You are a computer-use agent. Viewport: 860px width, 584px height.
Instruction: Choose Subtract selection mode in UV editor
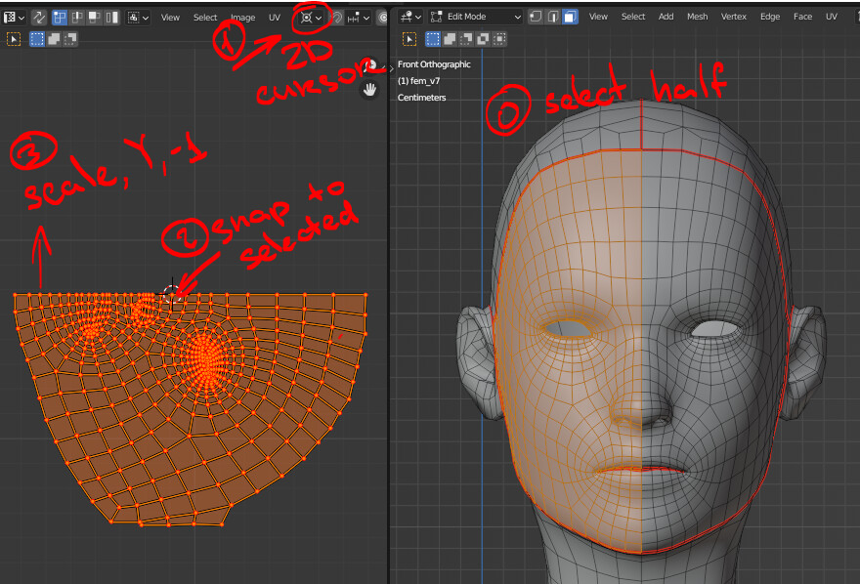tap(70, 39)
